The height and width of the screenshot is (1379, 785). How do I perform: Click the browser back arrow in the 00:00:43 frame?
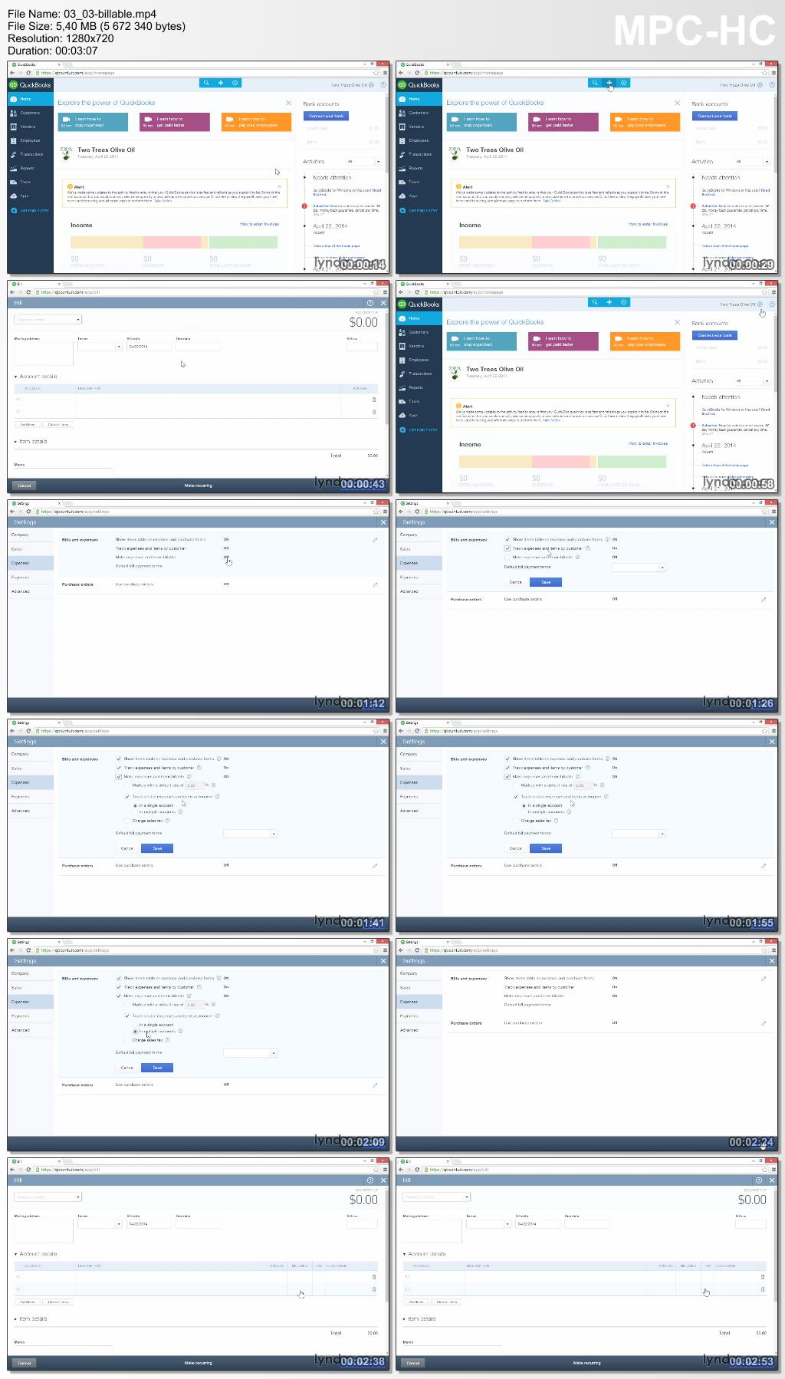(12, 292)
